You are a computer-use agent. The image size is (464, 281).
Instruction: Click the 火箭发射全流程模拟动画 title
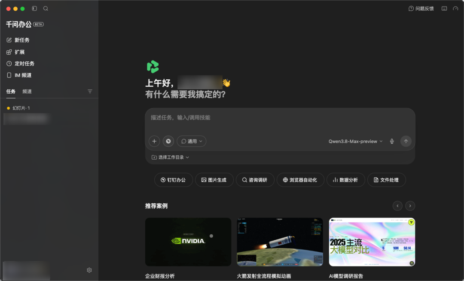tap(264, 276)
